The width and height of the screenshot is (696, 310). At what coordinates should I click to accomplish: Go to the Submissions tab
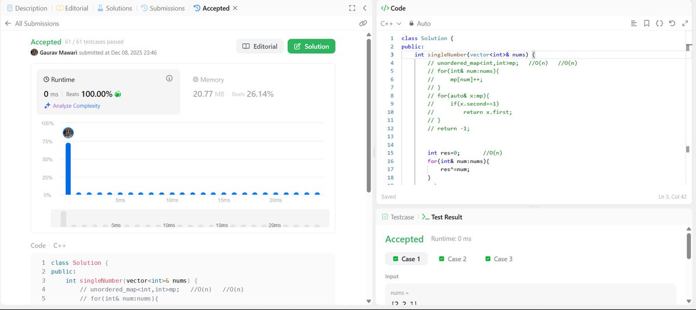(162, 8)
